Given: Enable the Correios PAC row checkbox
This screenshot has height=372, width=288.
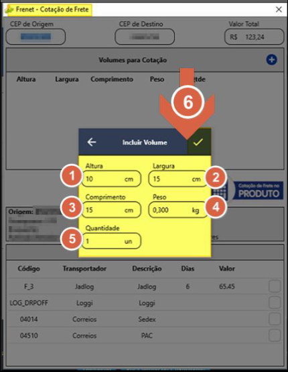Looking at the screenshot, I should 275,335.
